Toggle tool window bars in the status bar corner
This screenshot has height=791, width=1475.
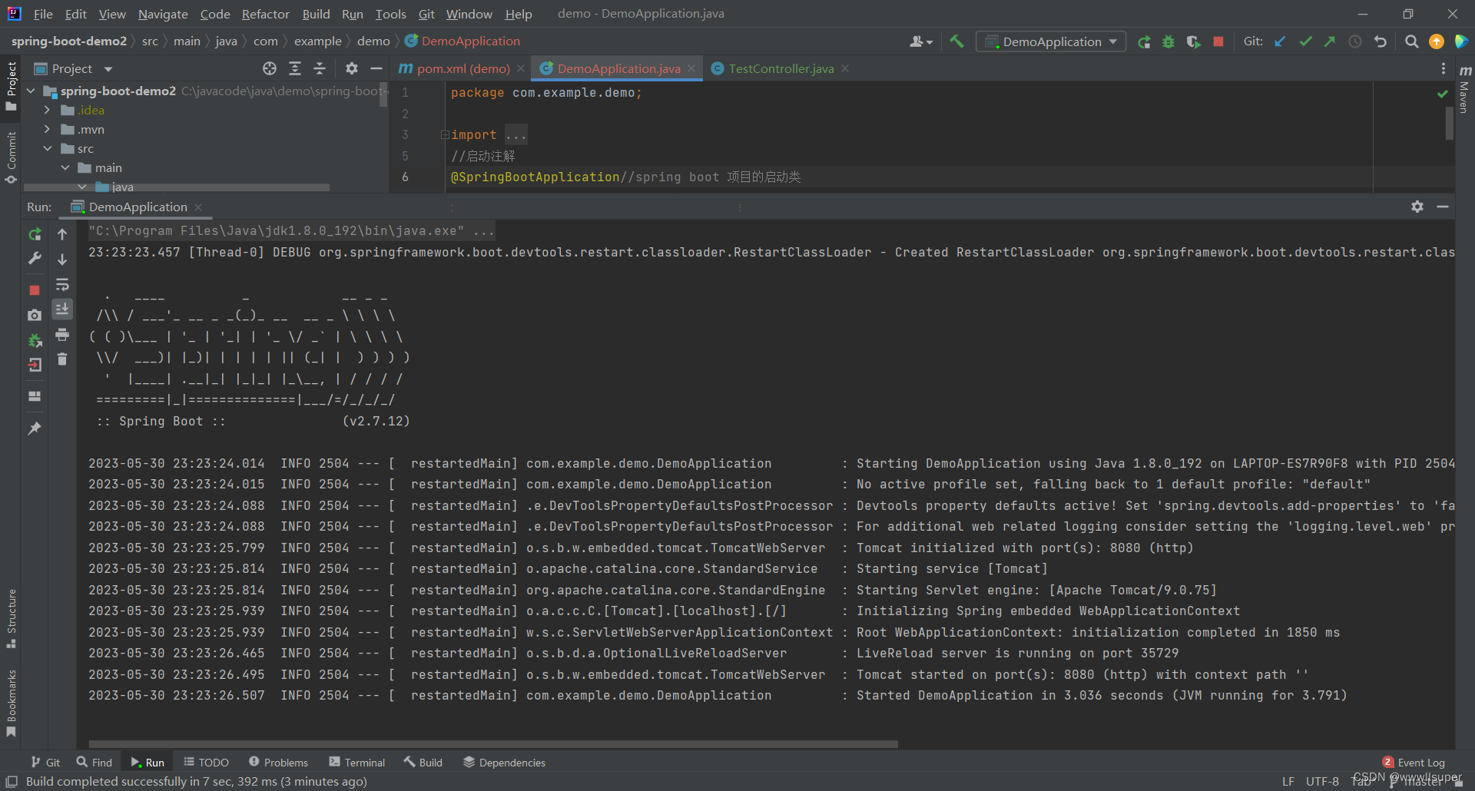[12, 781]
